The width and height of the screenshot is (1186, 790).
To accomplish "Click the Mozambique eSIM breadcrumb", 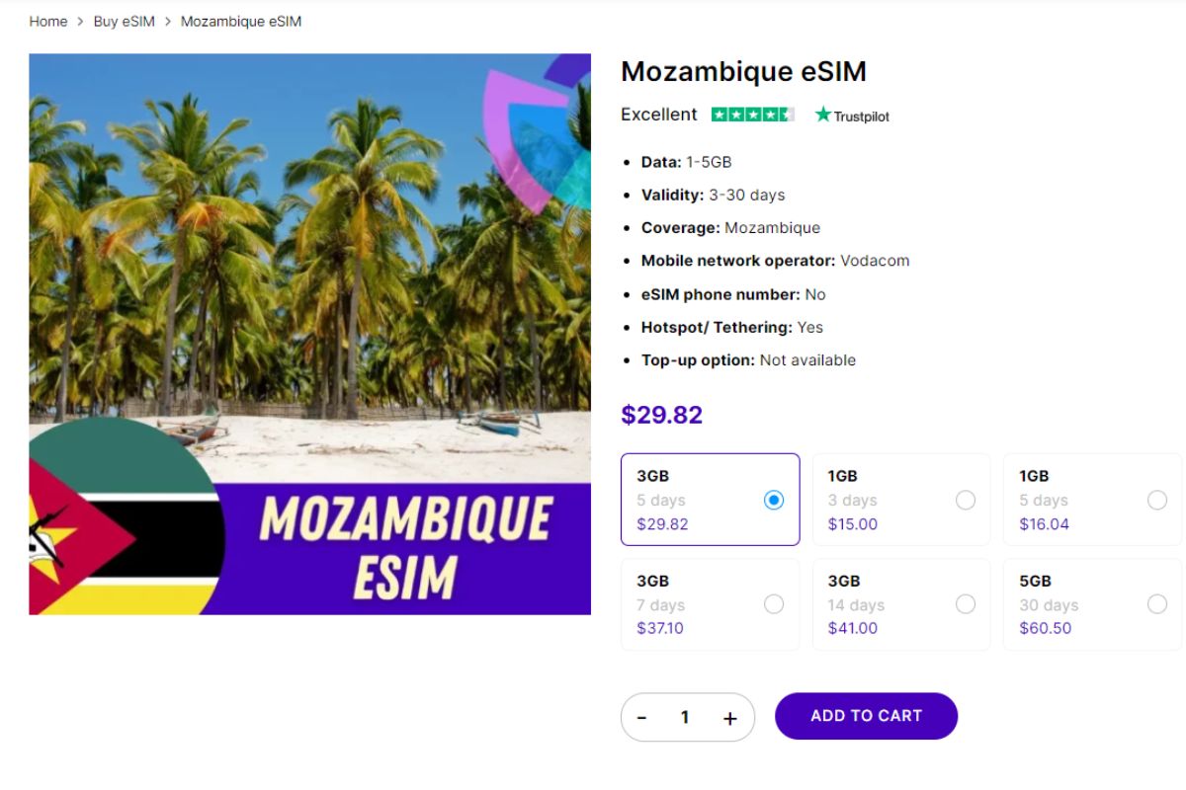I will [239, 21].
